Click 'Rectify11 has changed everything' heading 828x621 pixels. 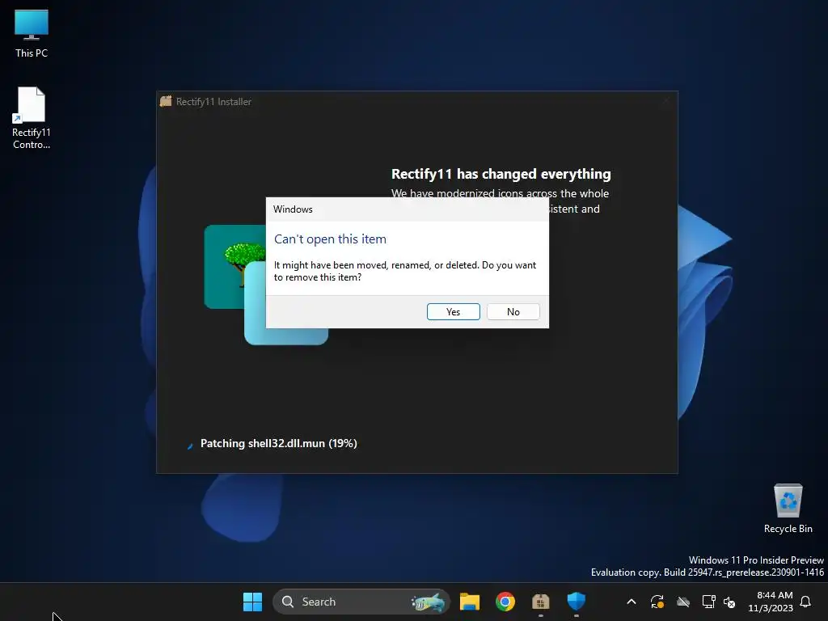[501, 174]
